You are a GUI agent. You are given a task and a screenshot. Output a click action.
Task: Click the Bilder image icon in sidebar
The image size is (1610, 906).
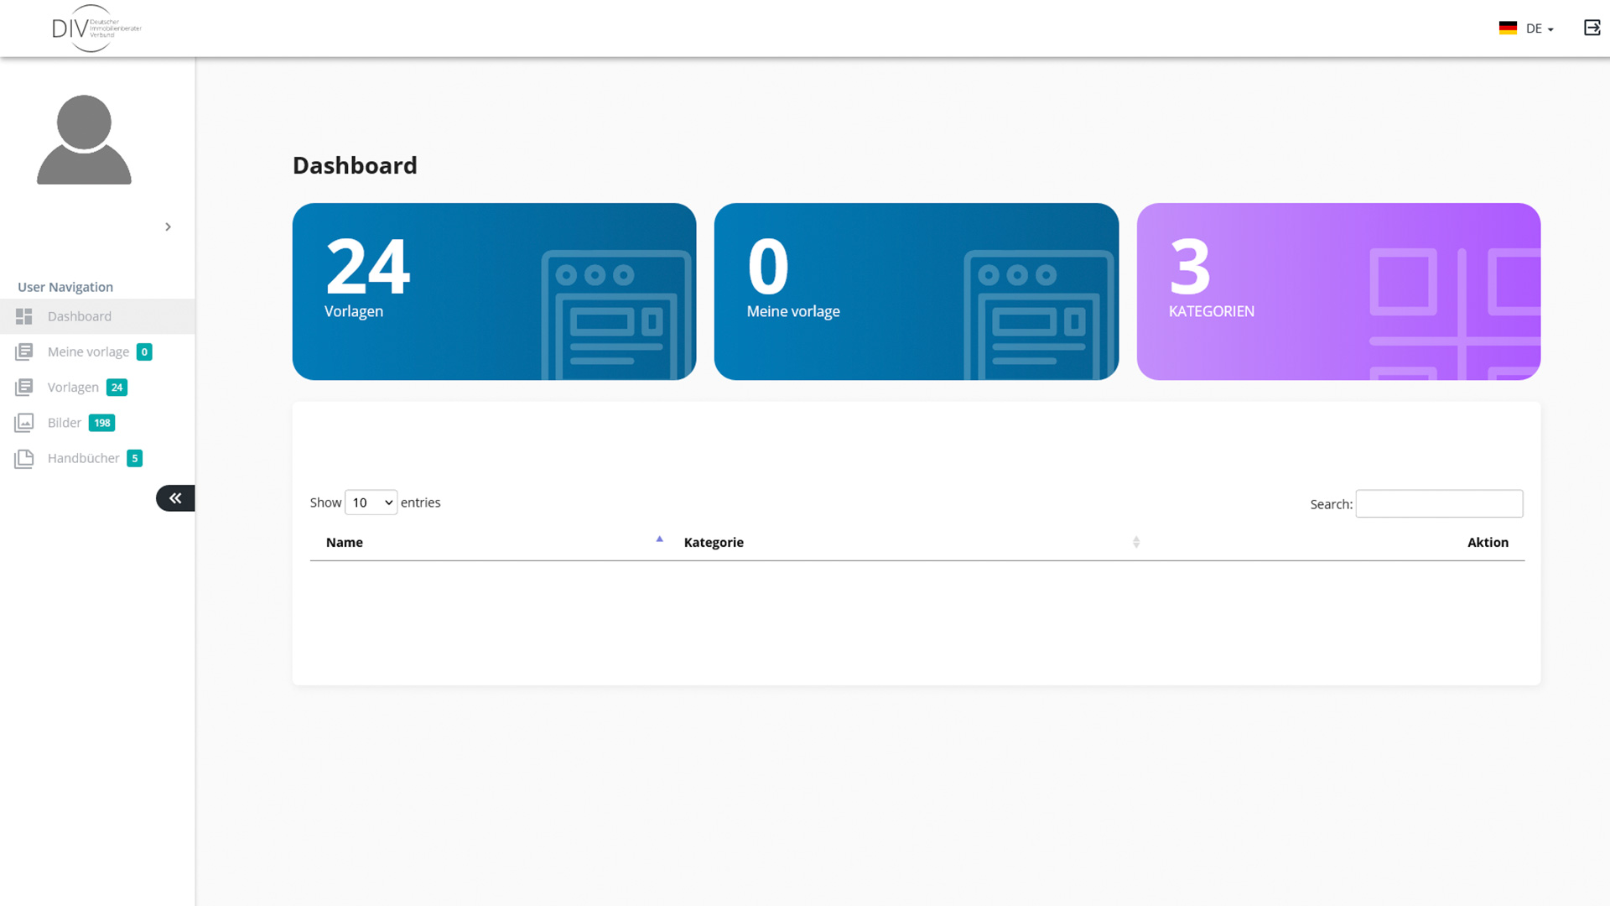(23, 423)
